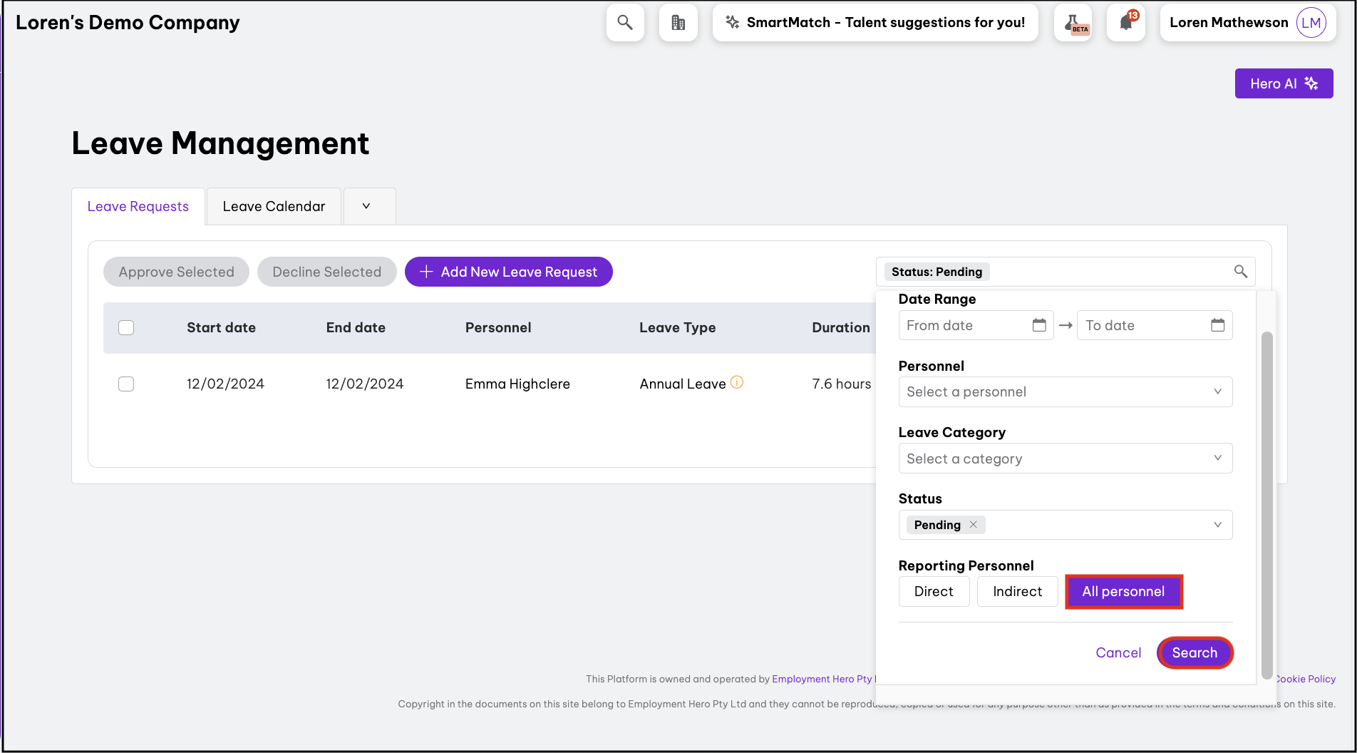Tick the select-all checkbox in table header

click(126, 328)
